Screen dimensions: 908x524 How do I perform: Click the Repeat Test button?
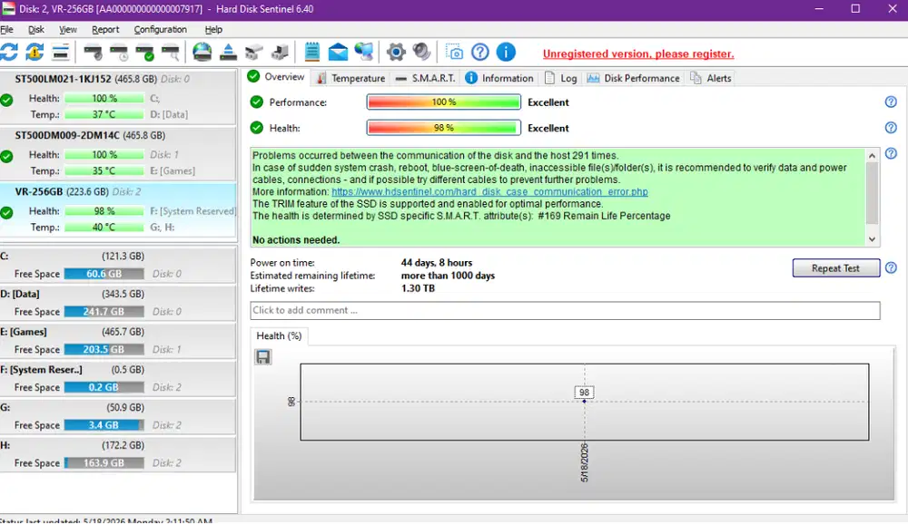click(x=835, y=267)
